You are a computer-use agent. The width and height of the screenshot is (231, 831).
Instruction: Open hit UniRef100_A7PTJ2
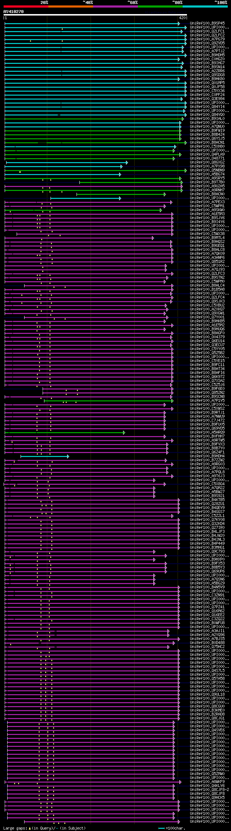208,51
